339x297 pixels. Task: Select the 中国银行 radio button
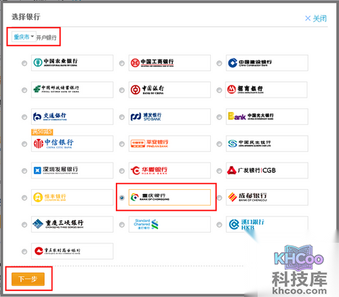(121, 90)
